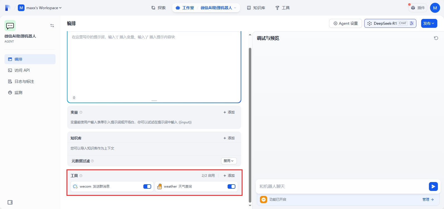Add a new 变量
The height and width of the screenshot is (209, 444).
[x=229, y=112]
